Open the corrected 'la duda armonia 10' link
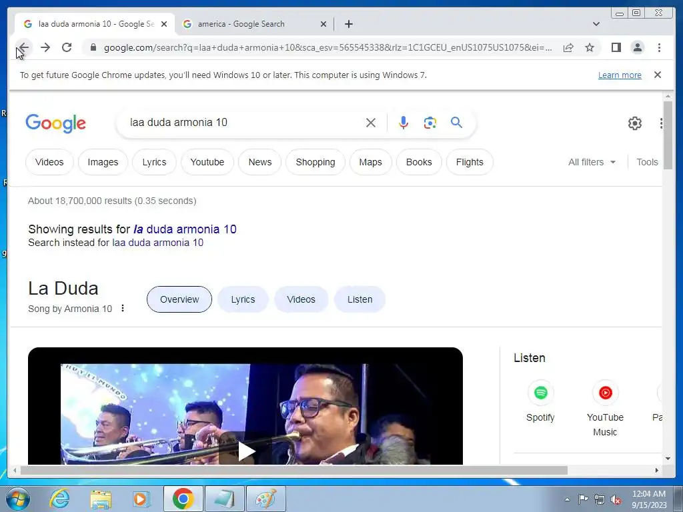The image size is (683, 512). (x=185, y=229)
